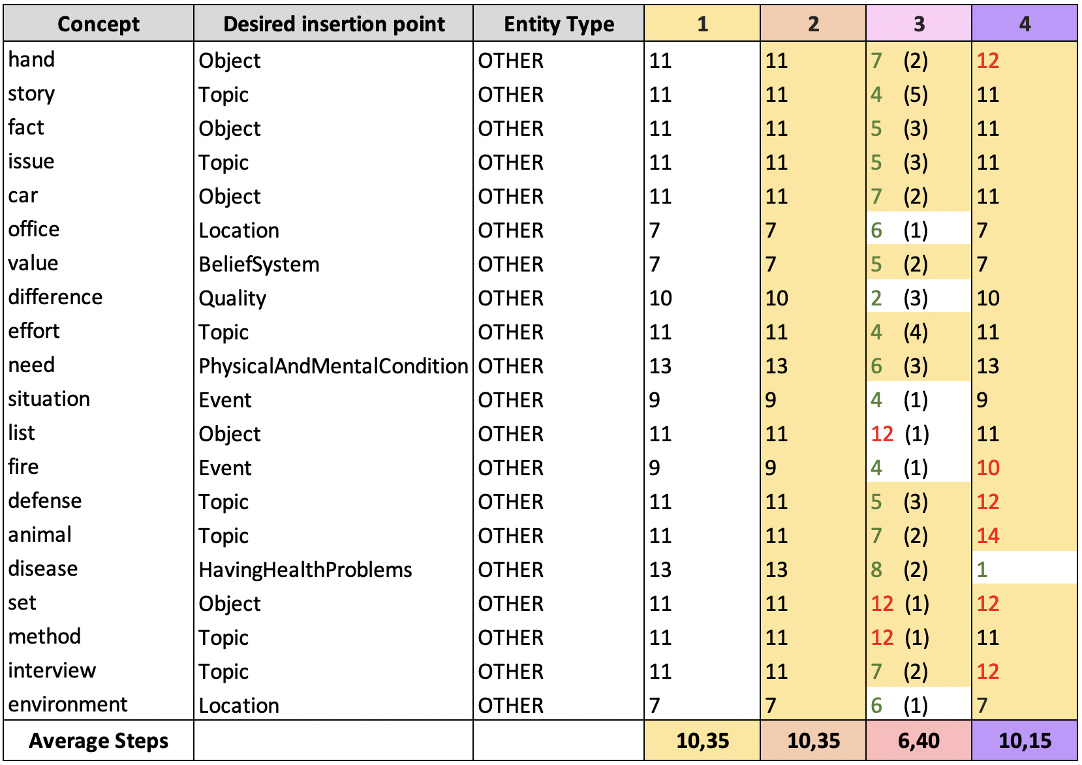Click the Concept column header

pos(99,24)
